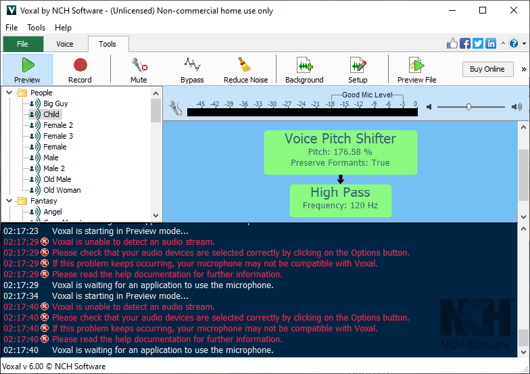Click effect panel scrollbar down arrow
This screenshot has height=374, width=530.
coord(523,216)
